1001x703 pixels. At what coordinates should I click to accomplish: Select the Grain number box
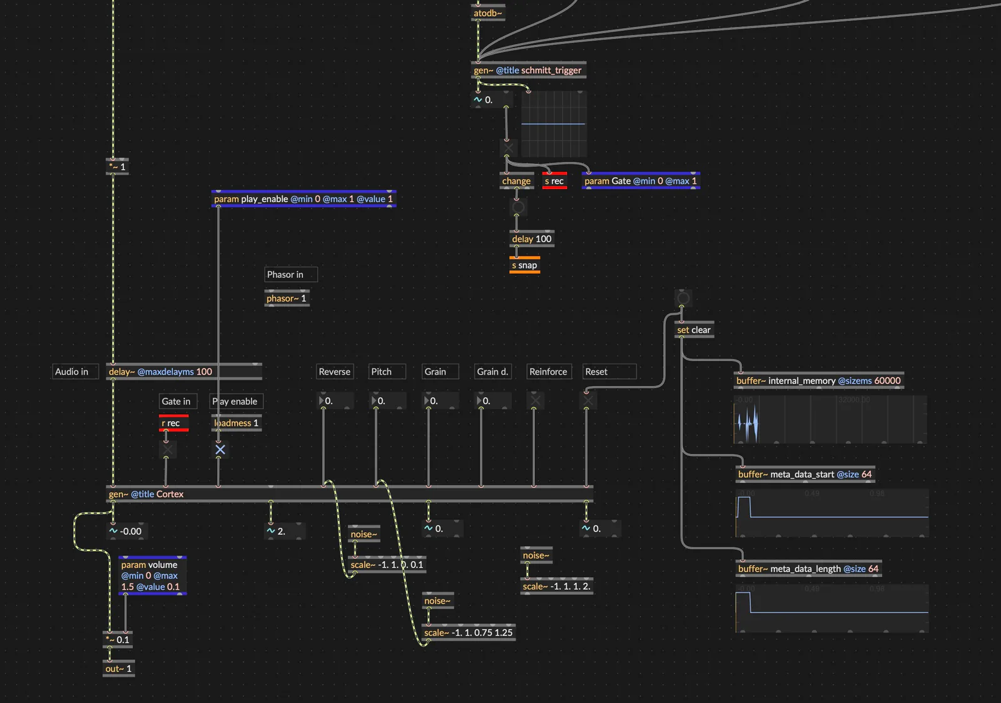441,401
